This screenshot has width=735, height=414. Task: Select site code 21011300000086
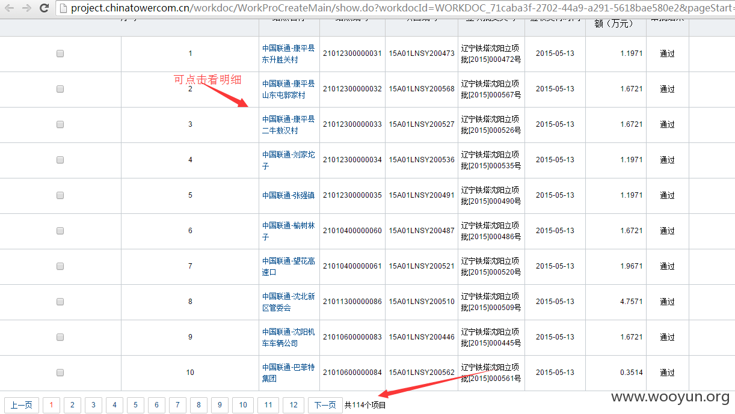click(x=352, y=302)
